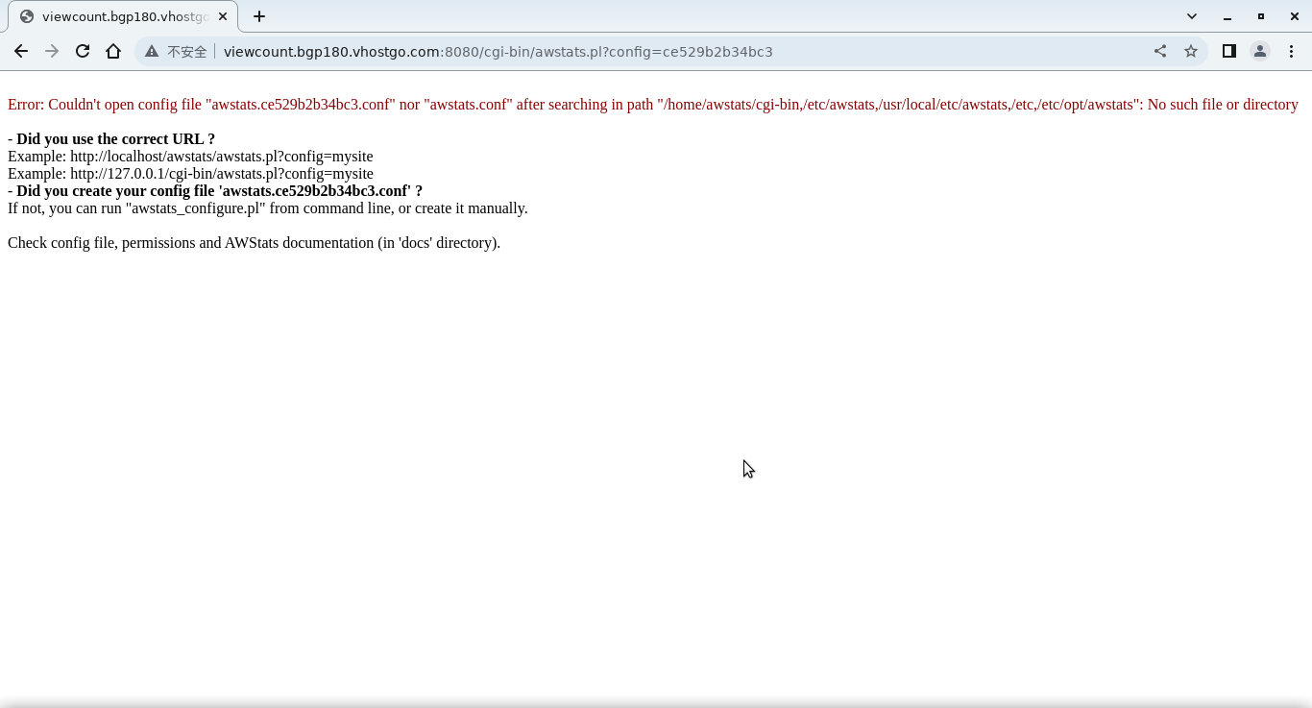Reload the AWStats error page
Viewport: 1312px width, 708px height.
pyautogui.click(x=83, y=52)
